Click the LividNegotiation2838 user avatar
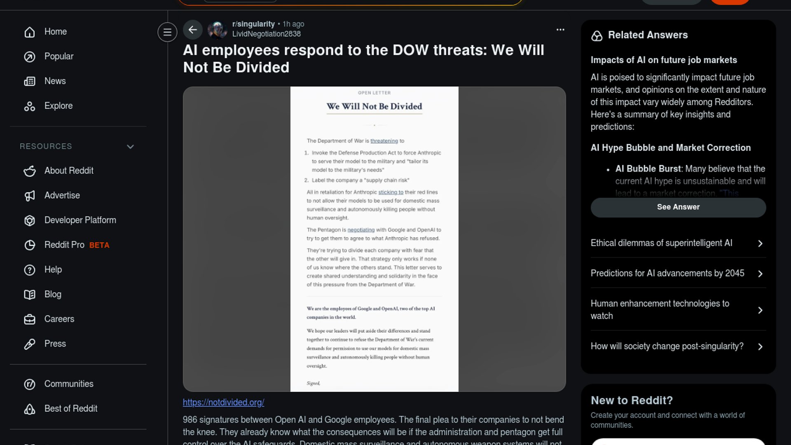The width and height of the screenshot is (791, 445). (x=217, y=30)
